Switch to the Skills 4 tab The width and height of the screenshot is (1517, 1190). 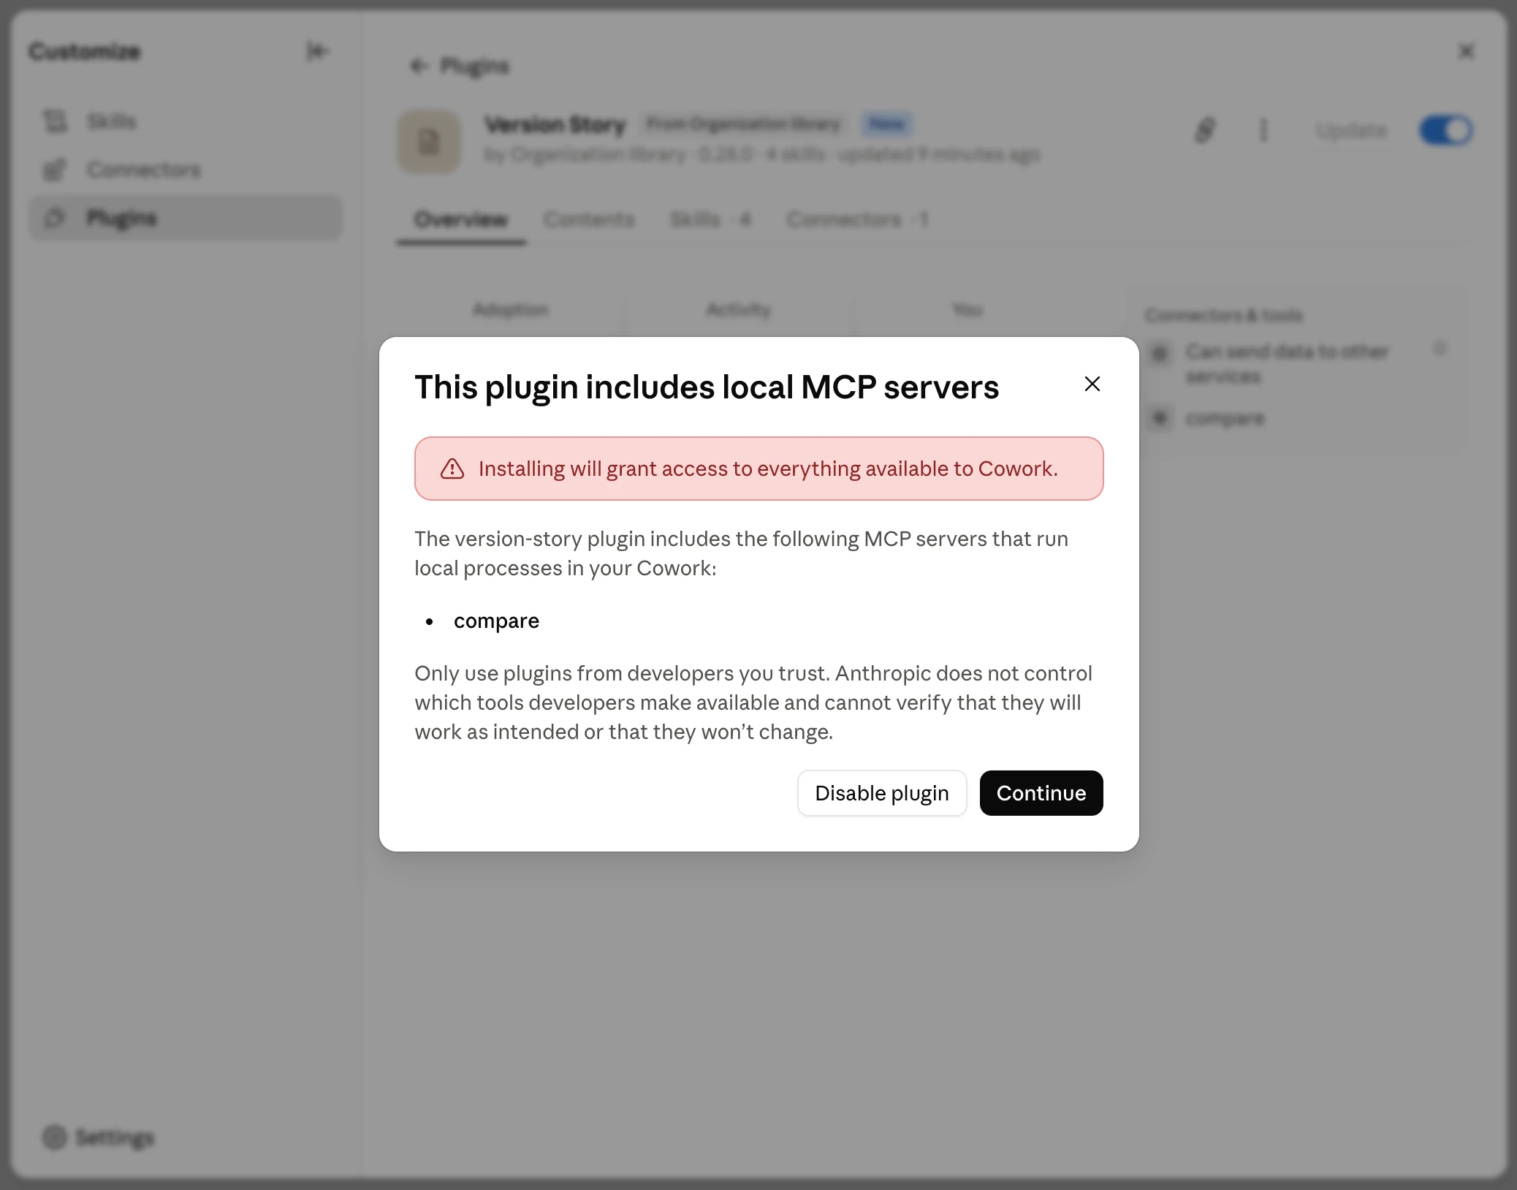click(710, 220)
